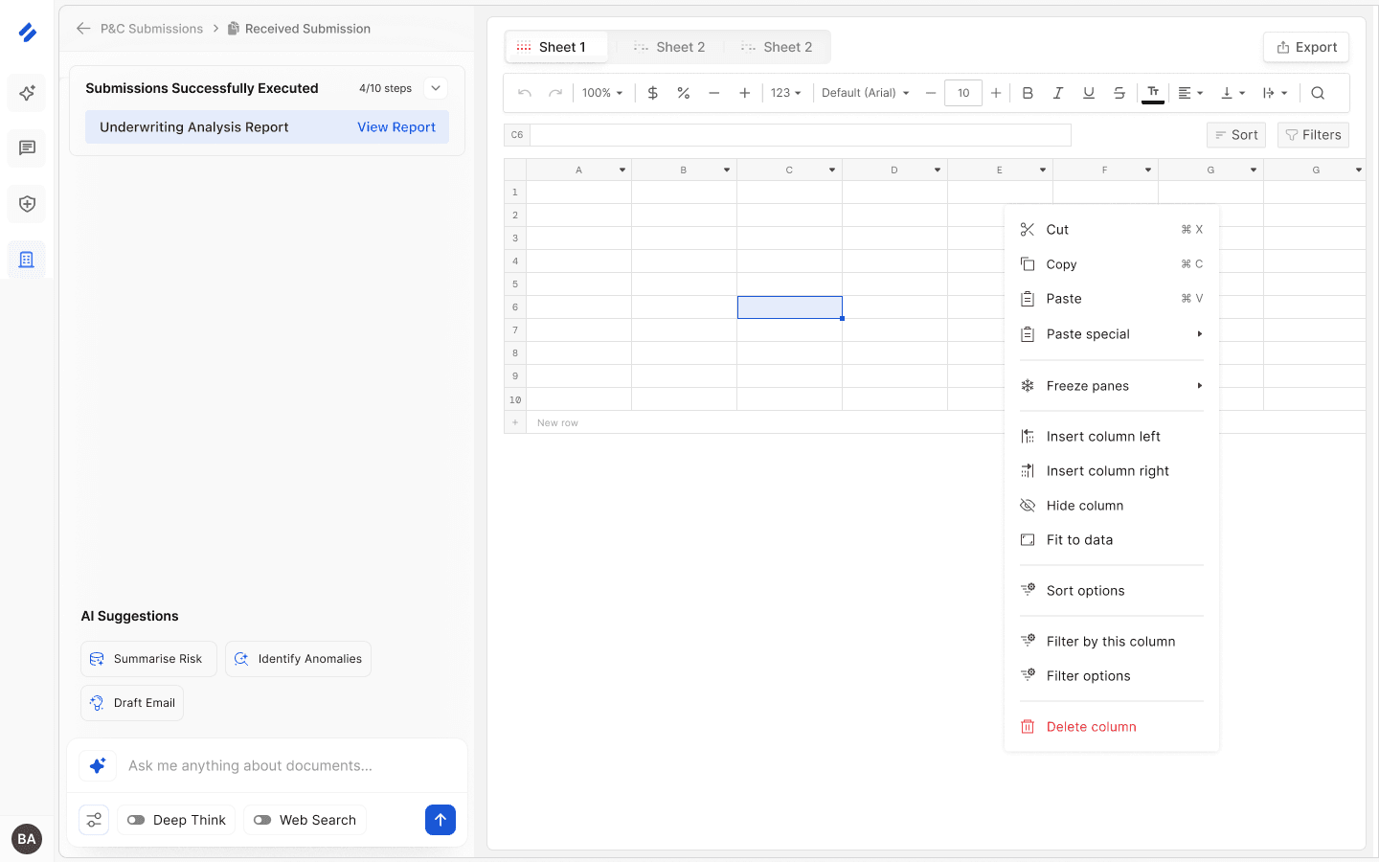Increase the font size with the plus icon
Viewport: 1379px width, 862px height.
(996, 93)
